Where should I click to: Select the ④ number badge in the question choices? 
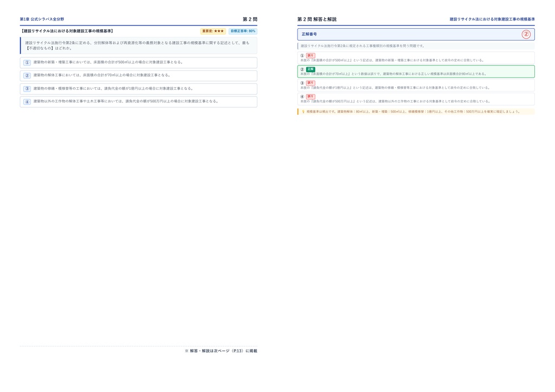pyautogui.click(x=27, y=102)
